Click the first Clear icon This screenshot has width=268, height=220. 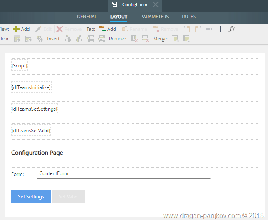coord(17,39)
